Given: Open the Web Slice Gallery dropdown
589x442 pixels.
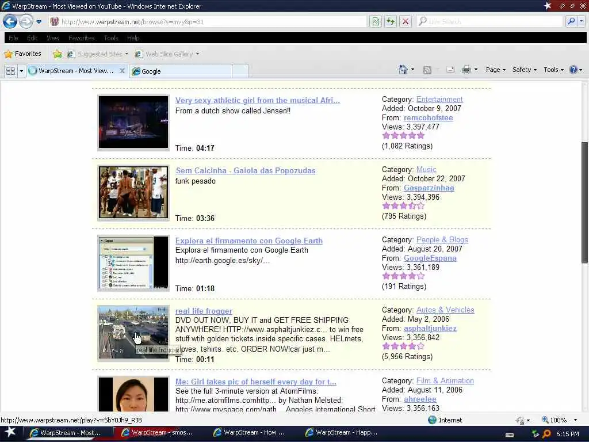Looking at the screenshot, I should coord(167,54).
